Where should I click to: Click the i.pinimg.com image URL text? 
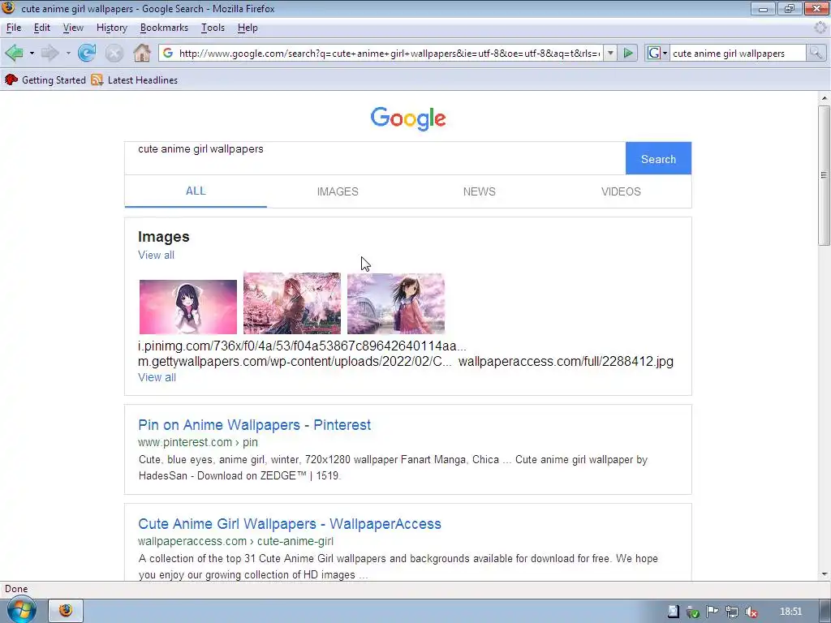pyautogui.click(x=302, y=346)
